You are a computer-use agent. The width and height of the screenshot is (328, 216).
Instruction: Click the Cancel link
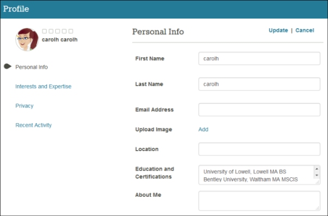304,30
